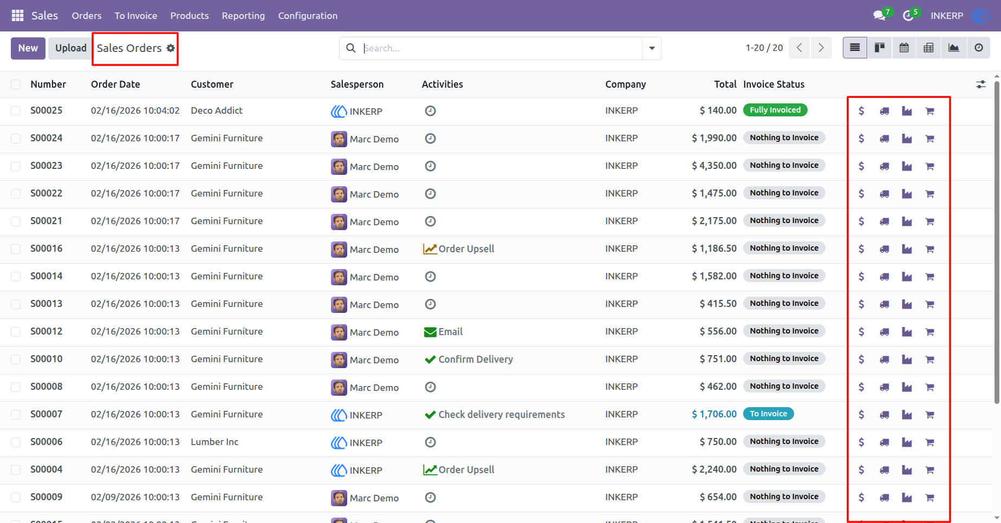Switch to kanban view
This screenshot has height=523, width=1001.
(880, 48)
